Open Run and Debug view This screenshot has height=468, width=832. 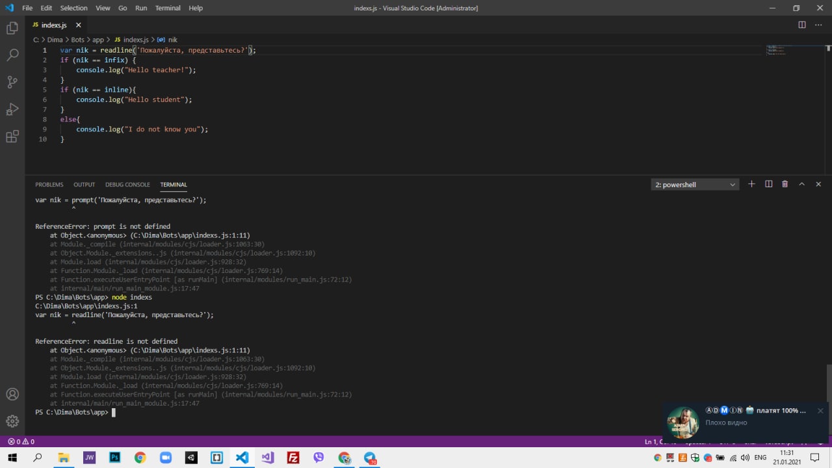12,109
